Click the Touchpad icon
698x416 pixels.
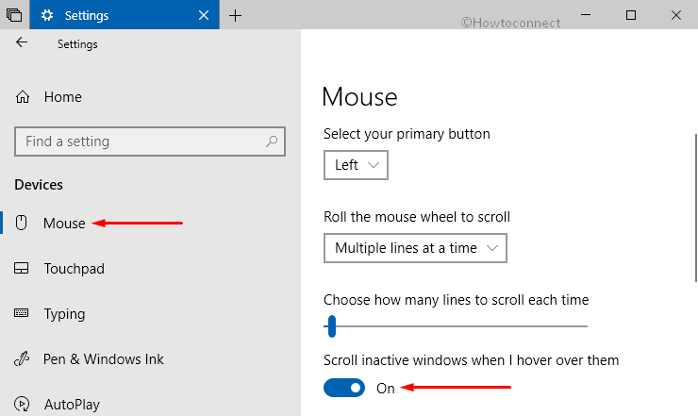click(x=22, y=268)
